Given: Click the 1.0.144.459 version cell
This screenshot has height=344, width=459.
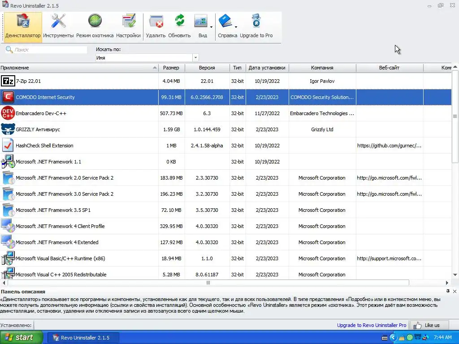Looking at the screenshot, I should tap(207, 129).
